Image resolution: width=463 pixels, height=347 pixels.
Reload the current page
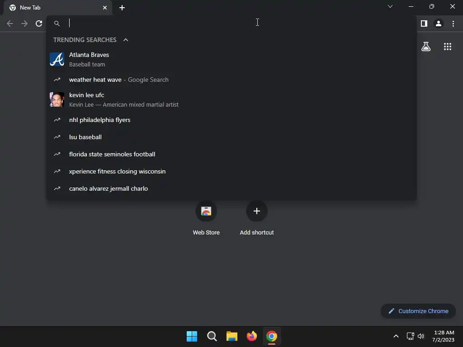[39, 23]
